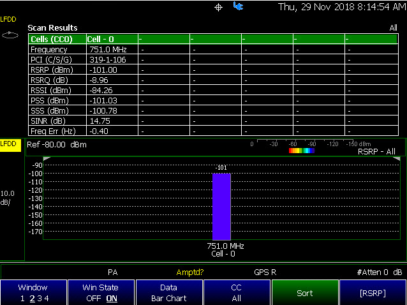
Task: Click the Ref -80.00 dBm label
Action: click(57, 145)
